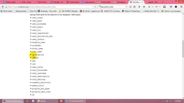Switch to the Home | Stor tab
The image size is (184, 103).
pos(41,2)
